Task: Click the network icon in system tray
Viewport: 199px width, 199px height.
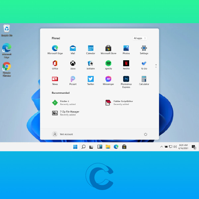Action: click(171, 147)
